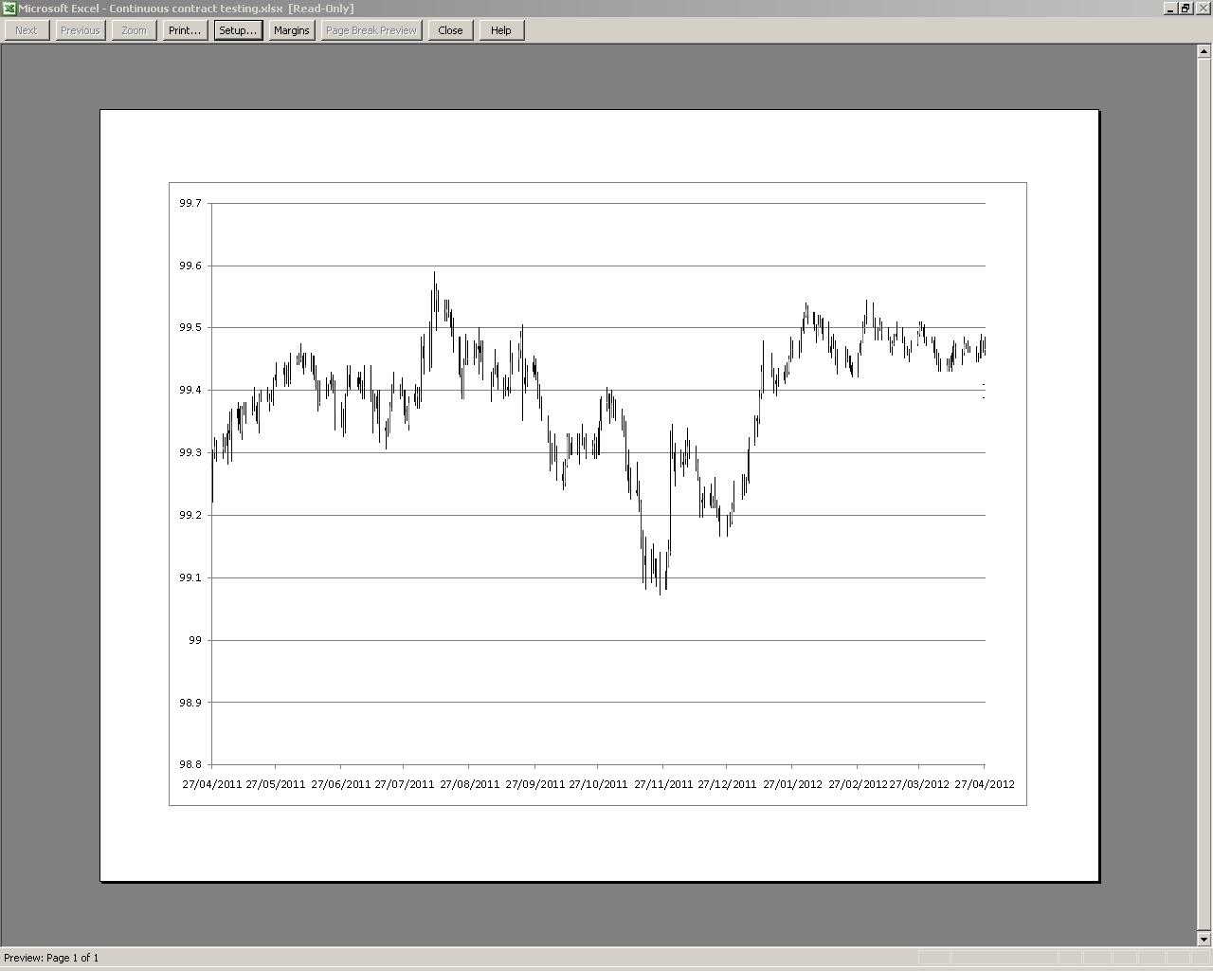The image size is (1213, 971).
Task: Click the 27/01/2012 date label
Action: (793, 784)
